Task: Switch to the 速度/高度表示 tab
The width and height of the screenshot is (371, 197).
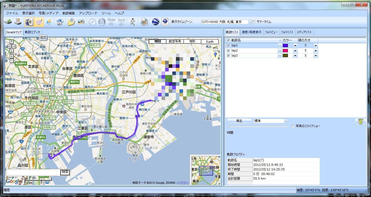Action: [x=252, y=32]
